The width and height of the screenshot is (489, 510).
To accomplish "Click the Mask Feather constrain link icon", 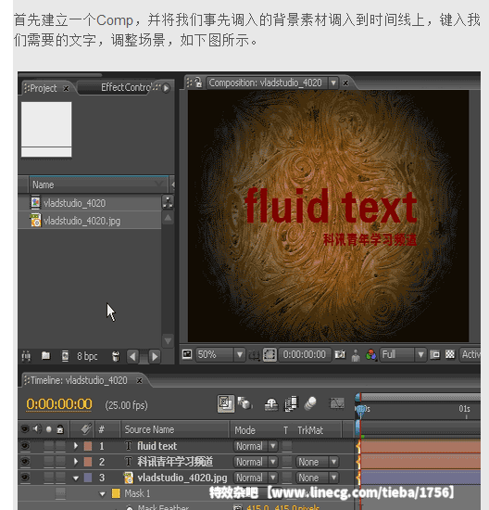I will pyautogui.click(x=238, y=507).
